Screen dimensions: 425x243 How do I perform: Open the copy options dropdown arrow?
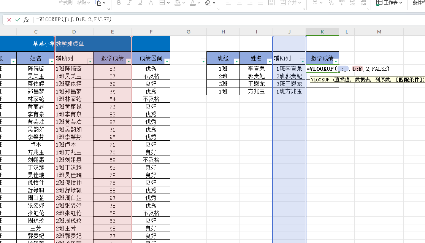(x=105, y=3)
